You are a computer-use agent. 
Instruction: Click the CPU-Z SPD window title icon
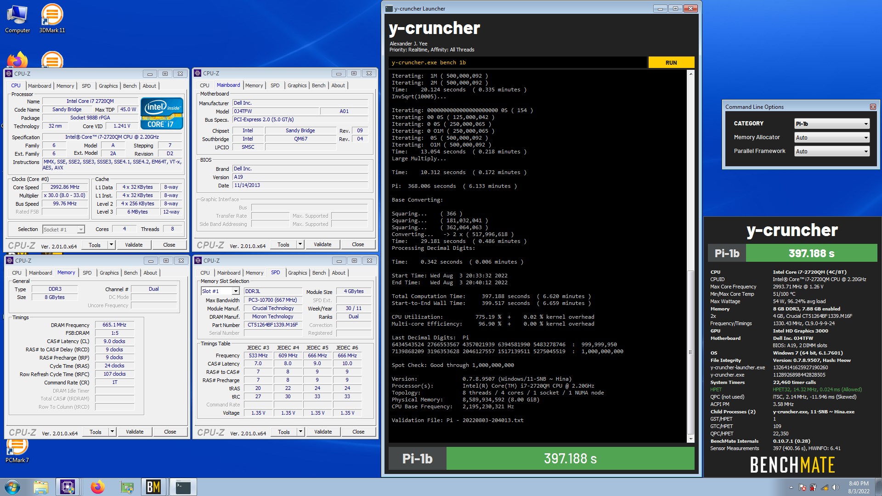point(198,260)
